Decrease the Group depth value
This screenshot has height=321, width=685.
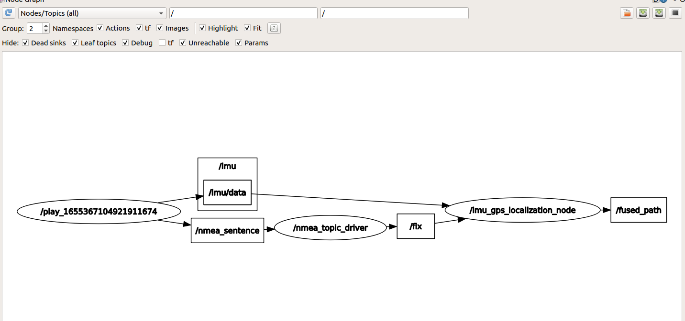46,31
